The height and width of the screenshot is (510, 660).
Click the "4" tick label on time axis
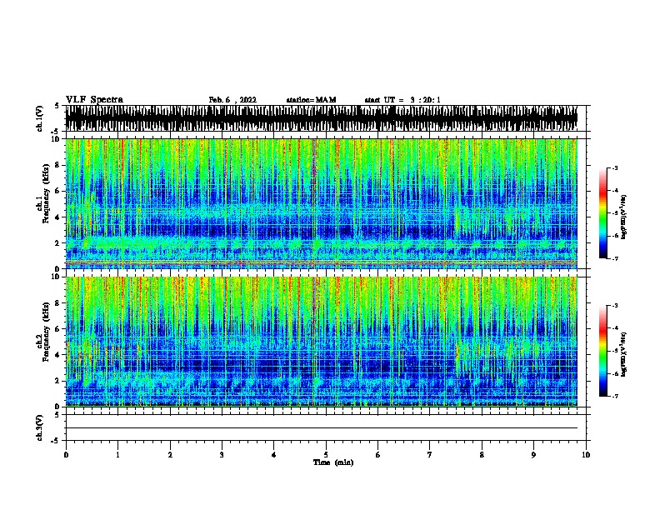(x=274, y=455)
